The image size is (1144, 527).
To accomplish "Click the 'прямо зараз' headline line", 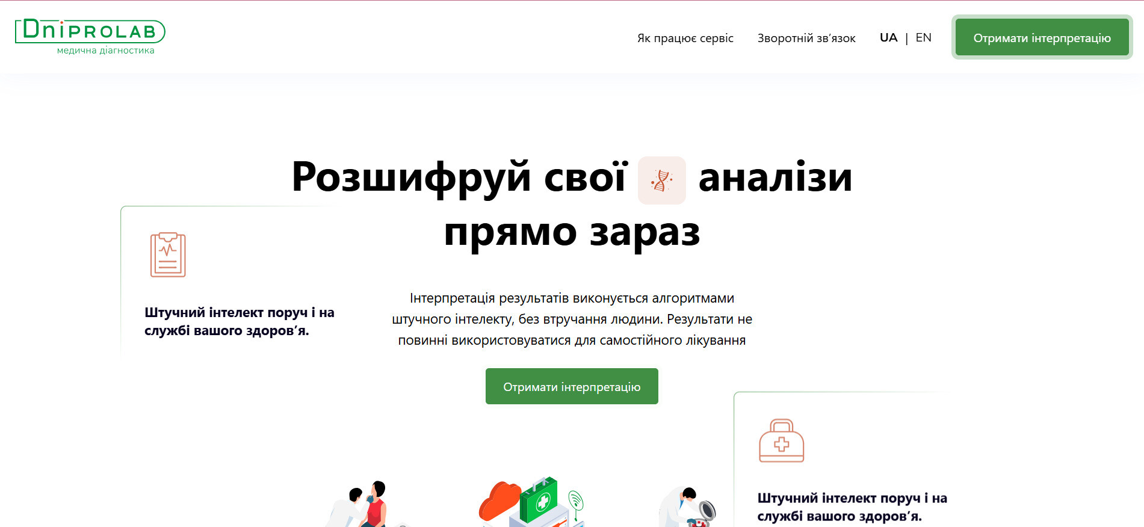I will tap(572, 232).
